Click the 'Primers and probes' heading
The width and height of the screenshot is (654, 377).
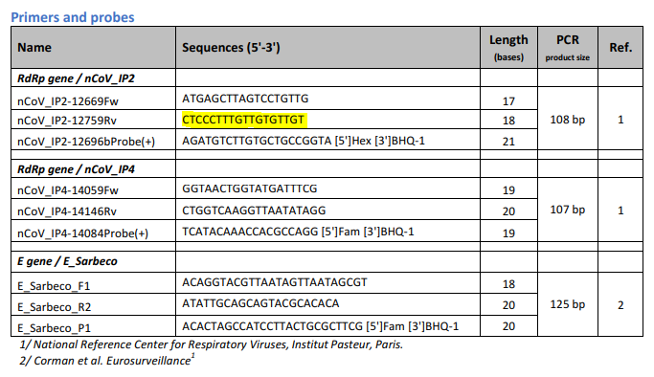(73, 17)
